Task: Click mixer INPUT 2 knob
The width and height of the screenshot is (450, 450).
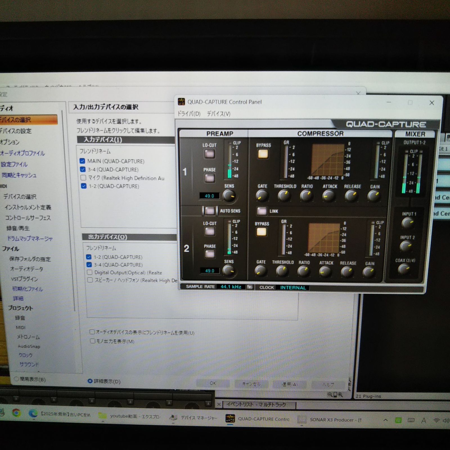Action: [x=406, y=247]
